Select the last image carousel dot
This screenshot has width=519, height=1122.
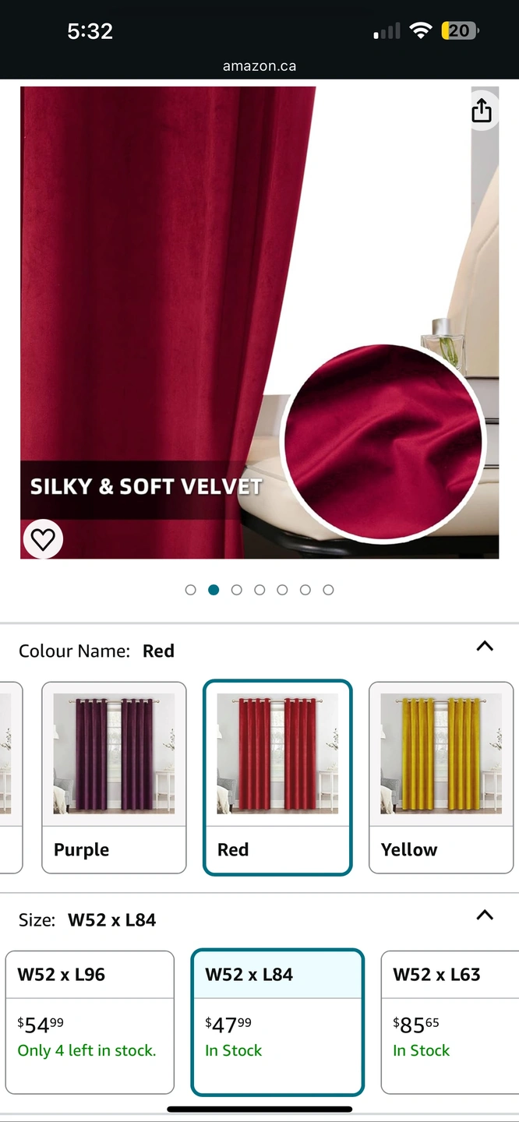(x=328, y=590)
